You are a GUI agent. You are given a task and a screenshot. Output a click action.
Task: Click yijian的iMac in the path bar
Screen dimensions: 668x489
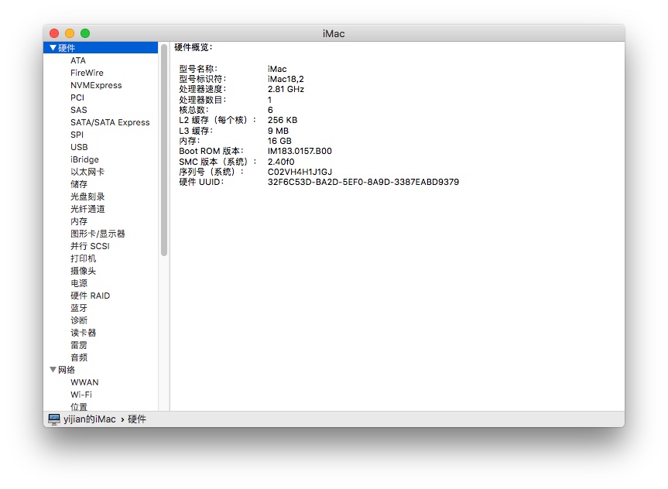90,419
